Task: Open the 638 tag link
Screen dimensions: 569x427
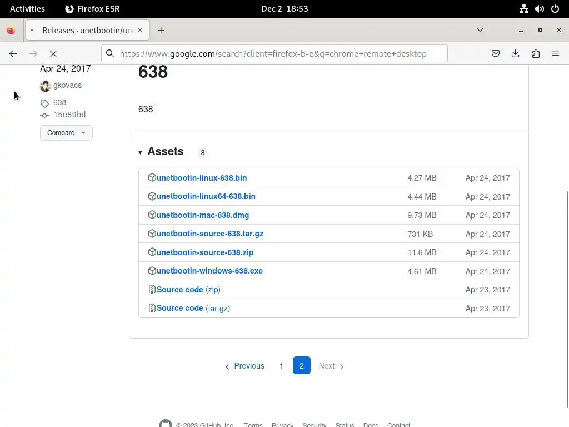Action: pos(59,102)
